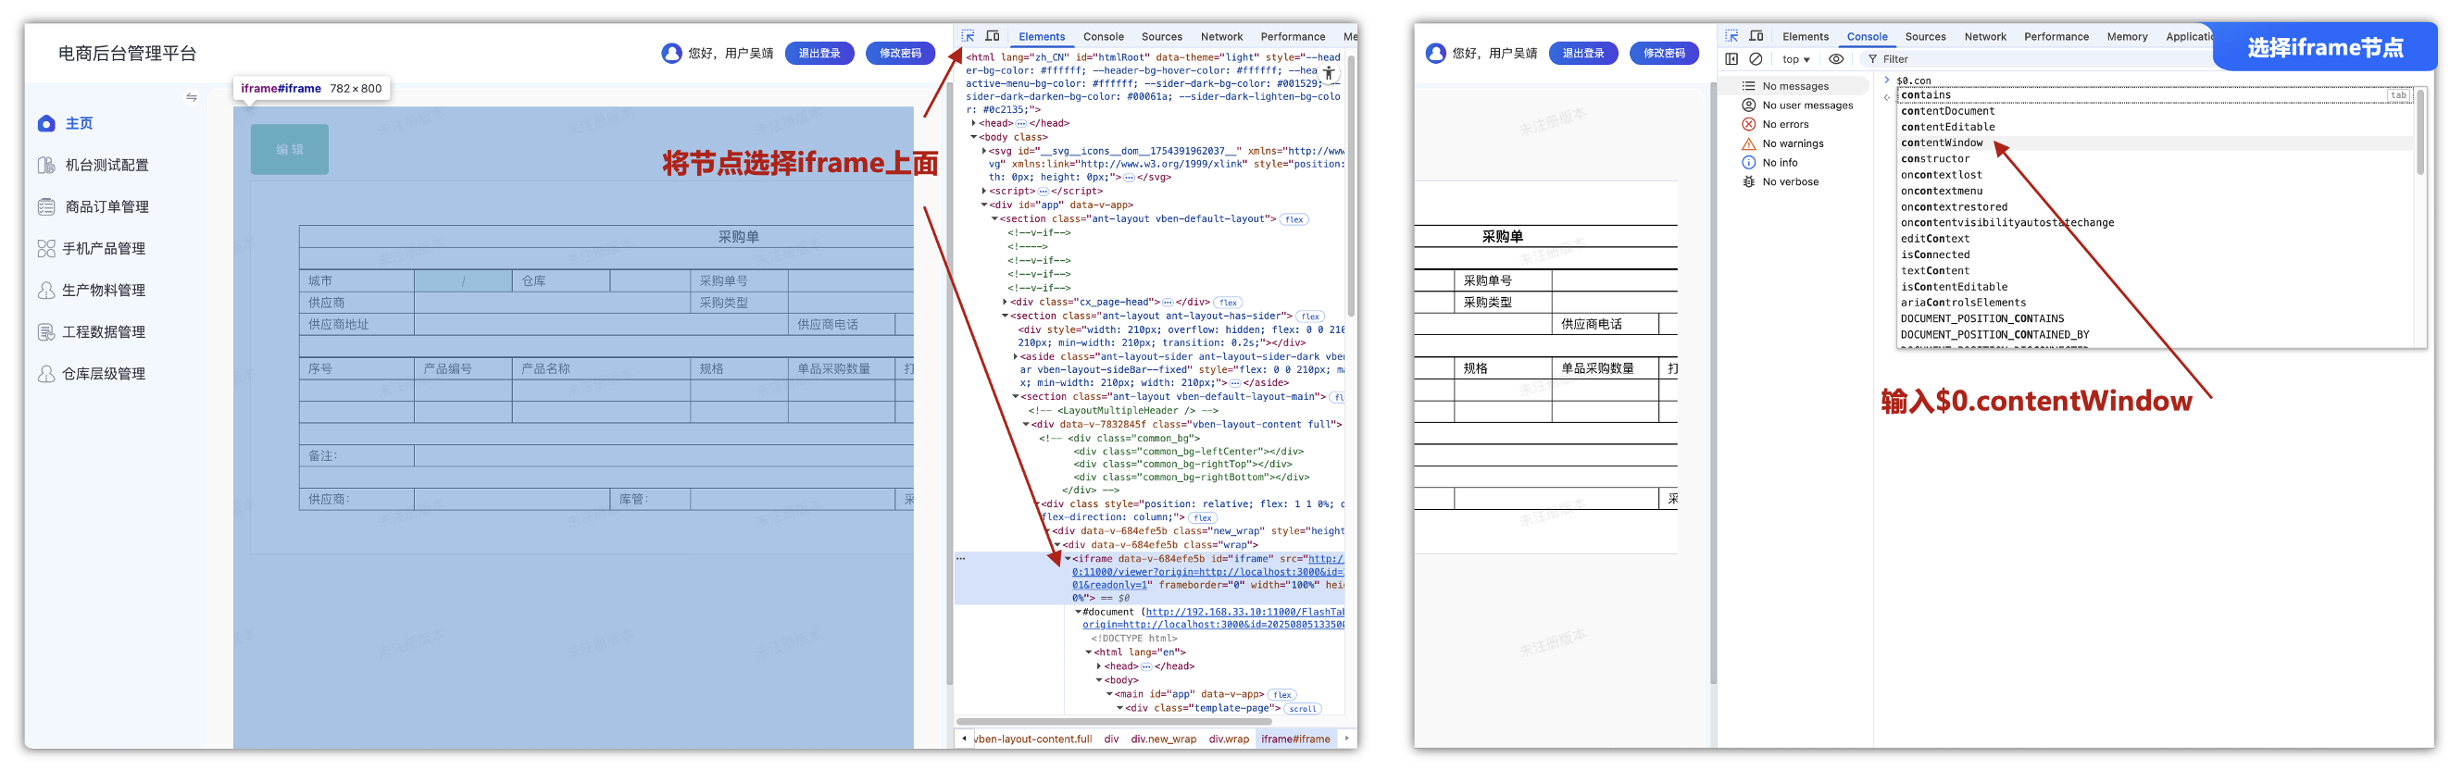This screenshot has height=770, width=2450.
Task: Click the No user messages person icon
Action: (1748, 106)
